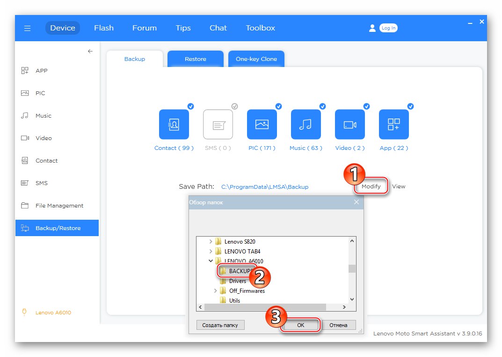
Task: Click the horizontal scroll-left arrow
Action: pyautogui.click(x=200, y=307)
